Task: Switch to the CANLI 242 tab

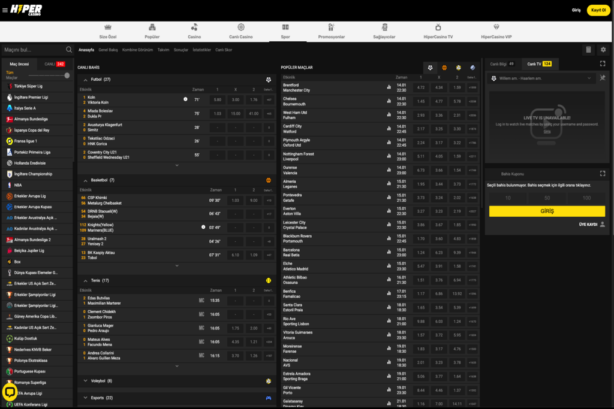Action: [x=55, y=64]
